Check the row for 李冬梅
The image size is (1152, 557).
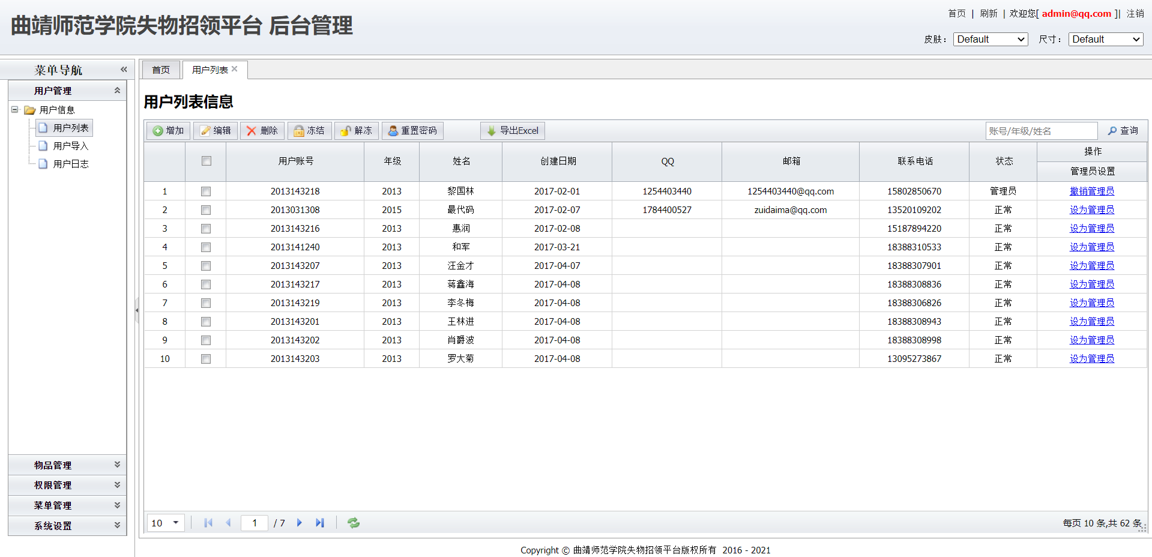(x=206, y=303)
